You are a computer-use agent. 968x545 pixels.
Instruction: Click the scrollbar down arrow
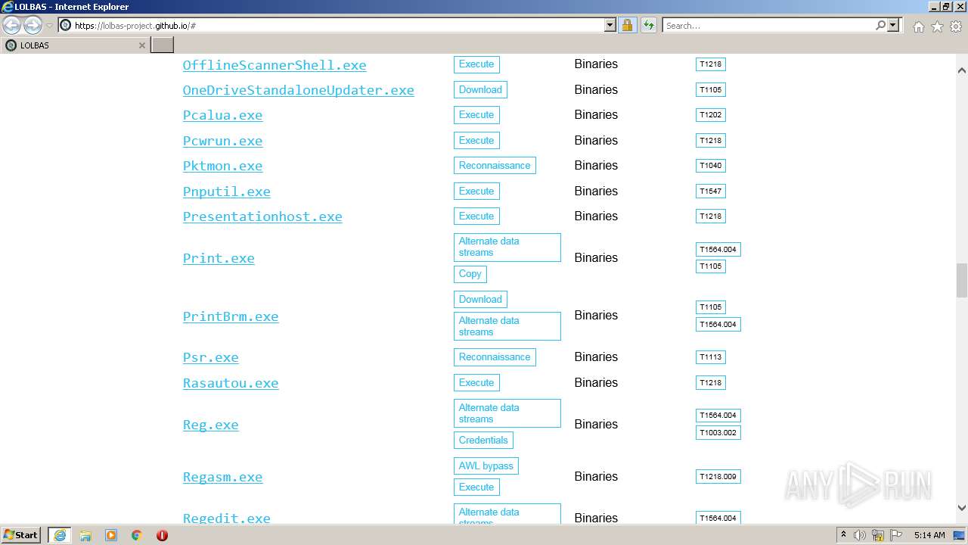[962, 509]
